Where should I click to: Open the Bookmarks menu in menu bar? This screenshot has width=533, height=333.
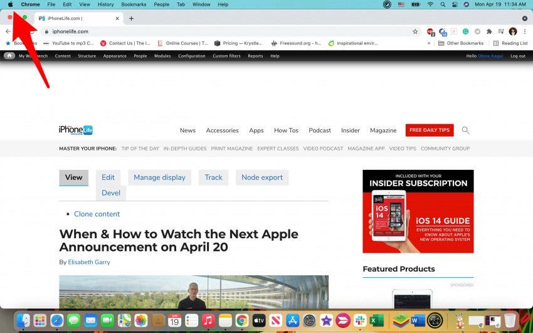[x=134, y=4]
